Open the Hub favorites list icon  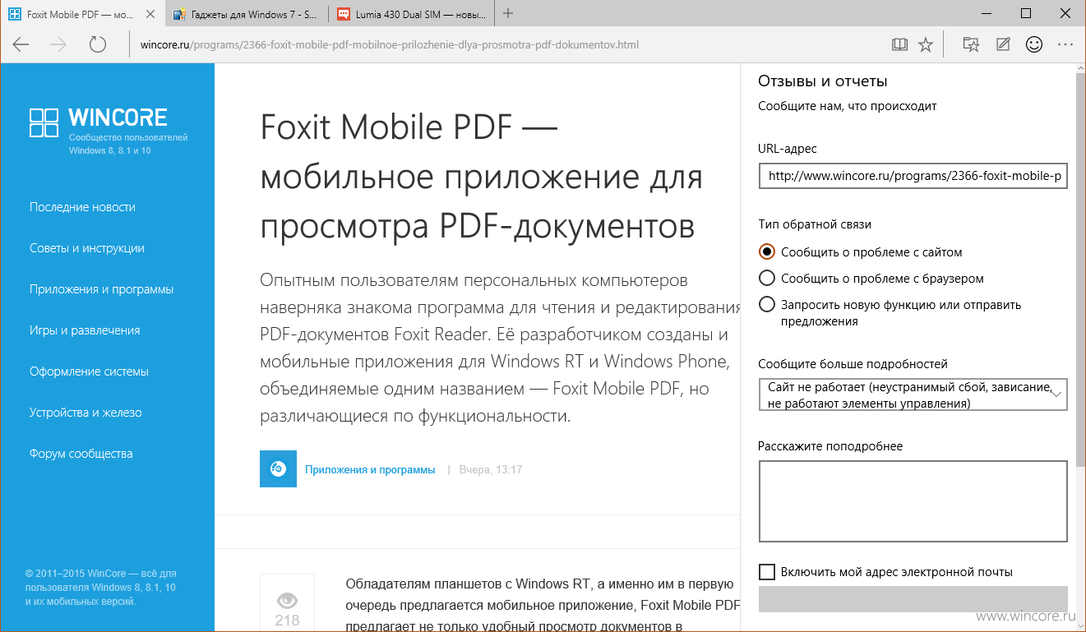[x=972, y=45]
